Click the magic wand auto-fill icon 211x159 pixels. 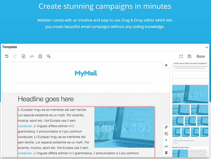pyautogui.click(x=166, y=127)
